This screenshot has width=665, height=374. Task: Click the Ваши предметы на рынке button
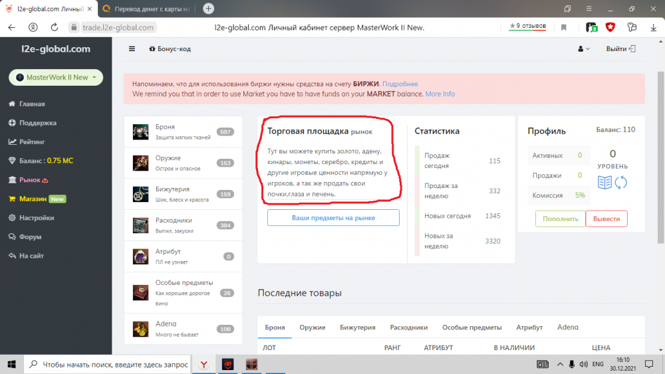click(x=333, y=218)
